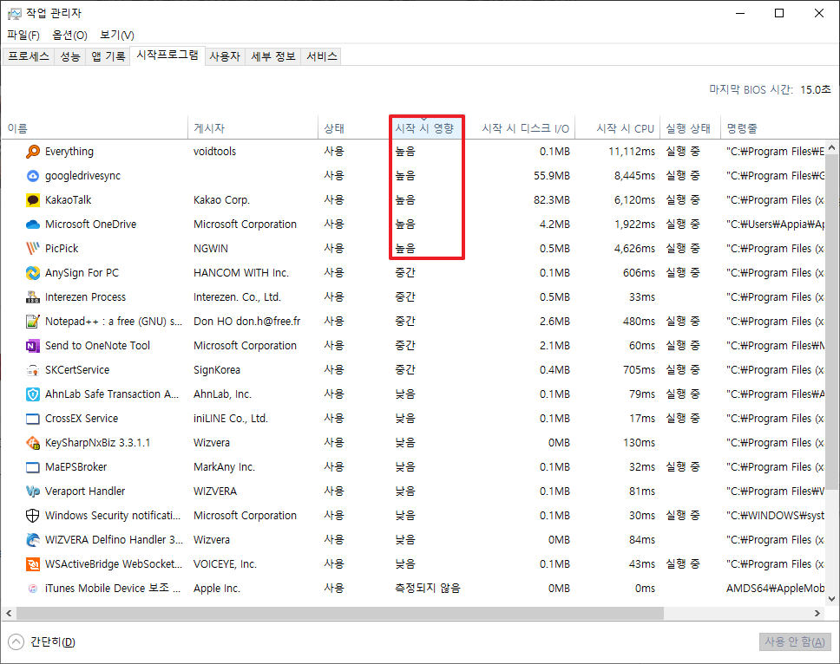Switch to the 프로세스 tab
This screenshot has height=664, width=840.
point(29,56)
